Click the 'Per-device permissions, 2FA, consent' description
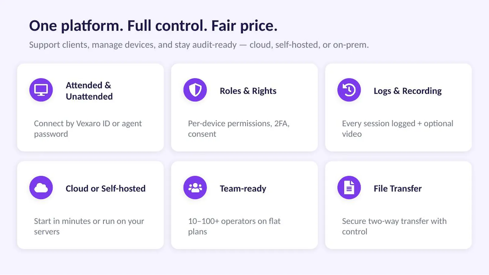Image resolution: width=489 pixels, height=275 pixels. point(239,128)
